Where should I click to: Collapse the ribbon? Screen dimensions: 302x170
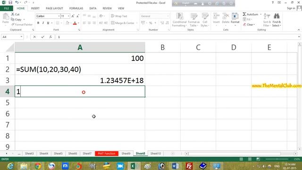[x=299, y=30]
